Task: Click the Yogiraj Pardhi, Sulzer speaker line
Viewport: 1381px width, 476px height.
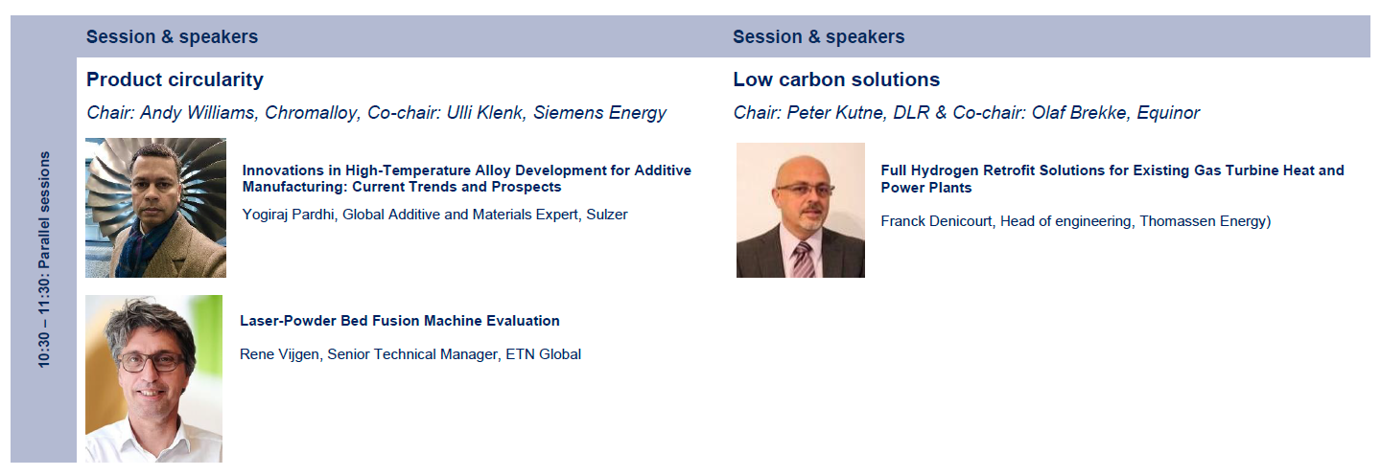Action: coord(434,215)
